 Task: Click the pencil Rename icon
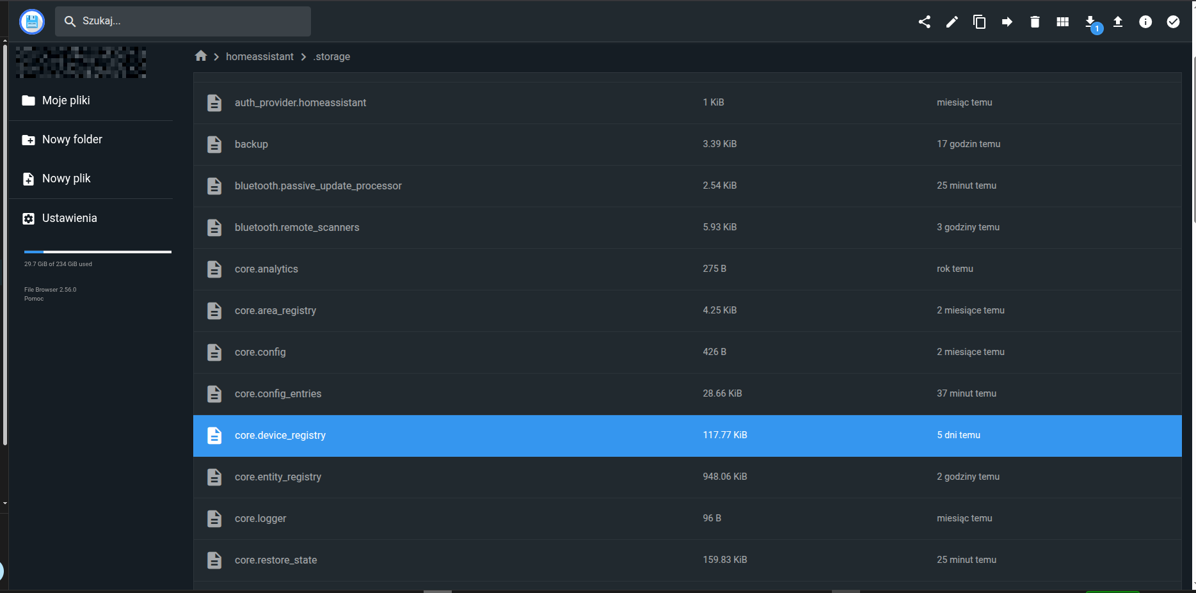(x=952, y=22)
